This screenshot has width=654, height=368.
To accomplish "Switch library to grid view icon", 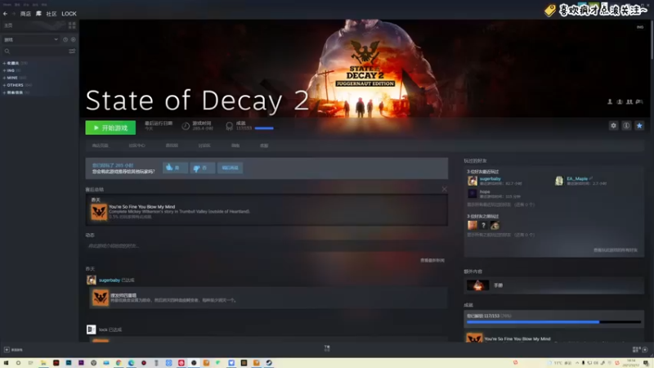I will 72,25.
